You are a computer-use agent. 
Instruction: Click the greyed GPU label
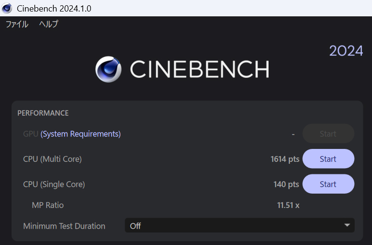click(31, 134)
